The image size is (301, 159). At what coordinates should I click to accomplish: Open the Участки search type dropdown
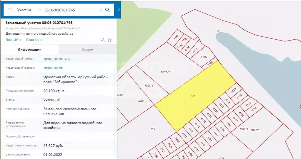pos(29,10)
